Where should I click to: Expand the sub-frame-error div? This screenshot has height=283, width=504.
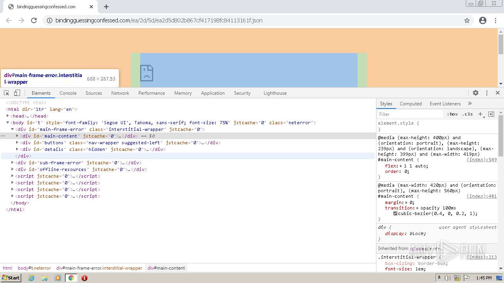tap(13, 163)
